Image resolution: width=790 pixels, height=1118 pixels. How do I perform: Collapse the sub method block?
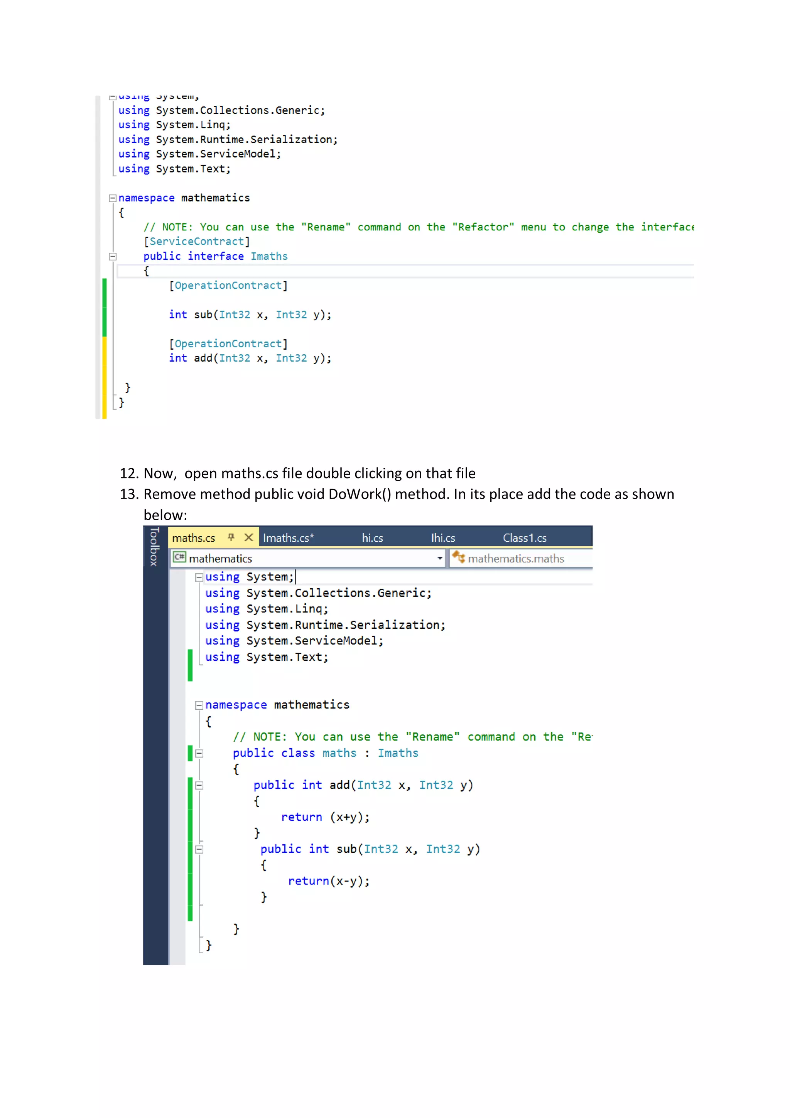point(199,849)
